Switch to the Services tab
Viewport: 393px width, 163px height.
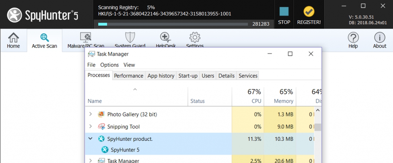click(248, 76)
